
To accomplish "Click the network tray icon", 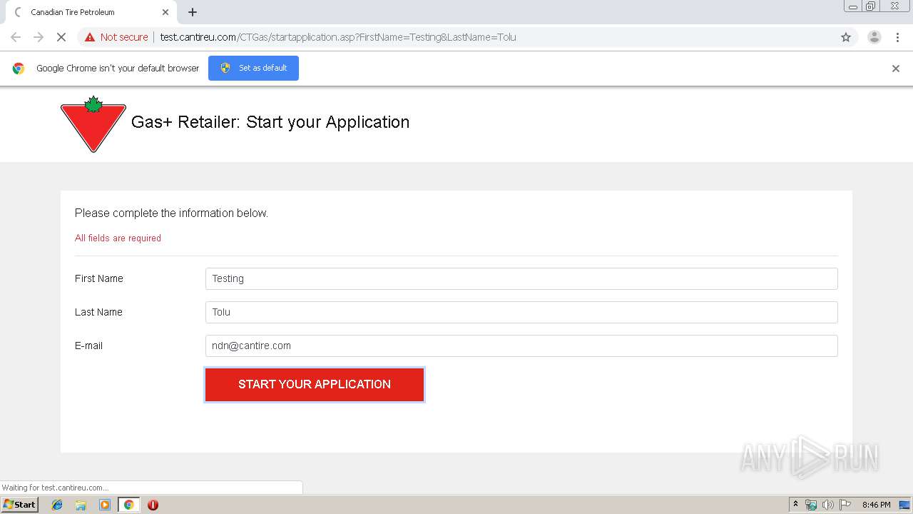I will [x=811, y=505].
